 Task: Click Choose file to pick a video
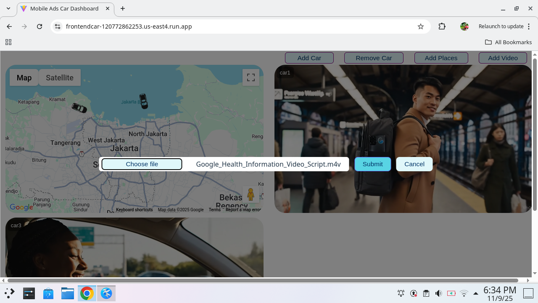tap(142, 164)
